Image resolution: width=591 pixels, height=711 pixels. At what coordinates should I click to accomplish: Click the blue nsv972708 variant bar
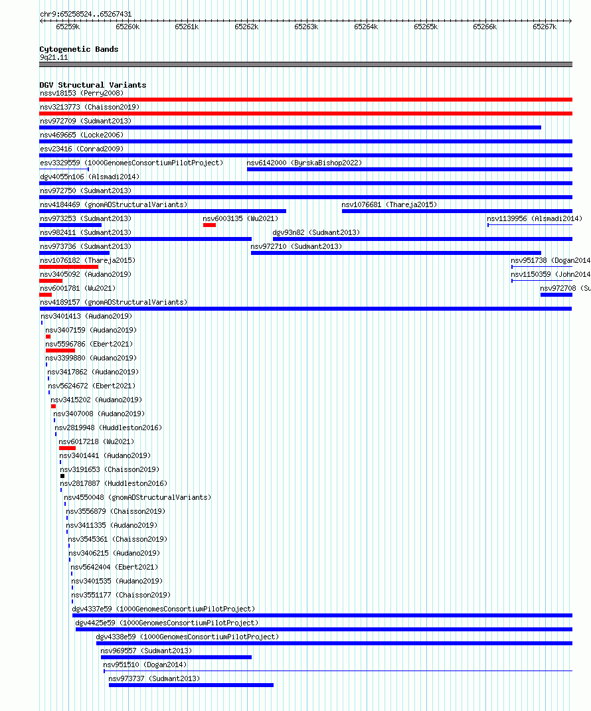coord(556,295)
